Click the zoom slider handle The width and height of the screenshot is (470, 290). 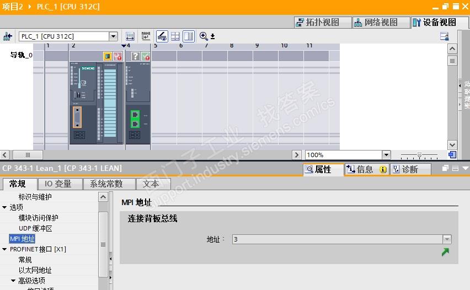(x=419, y=155)
